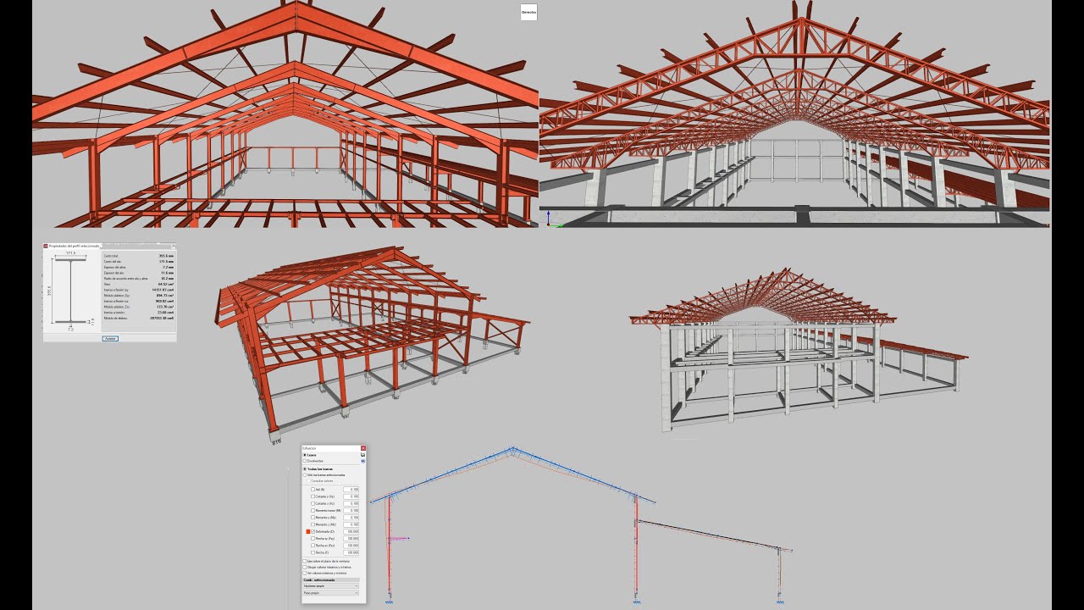The height and width of the screenshot is (610, 1084).
Task: Enable the Flecha xz (Fxz) checkbox
Action: tap(312, 546)
